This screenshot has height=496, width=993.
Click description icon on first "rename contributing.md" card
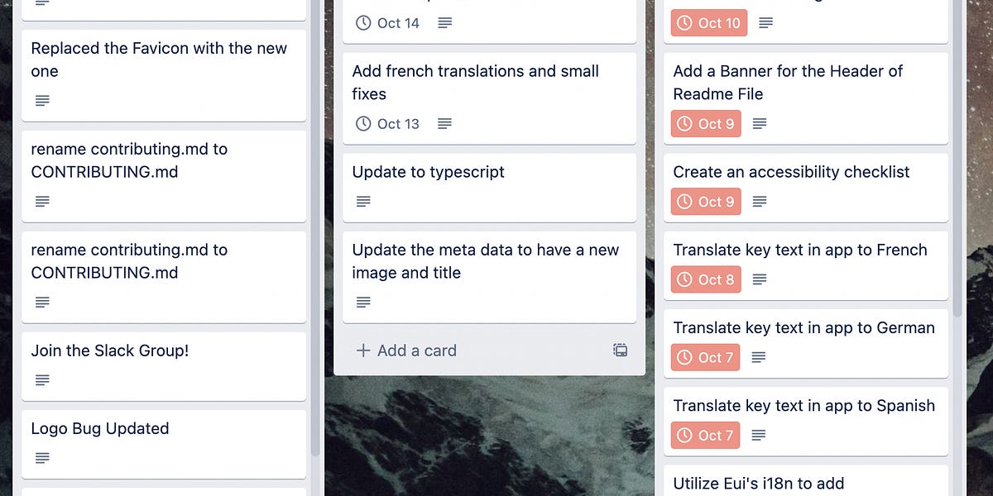(42, 201)
